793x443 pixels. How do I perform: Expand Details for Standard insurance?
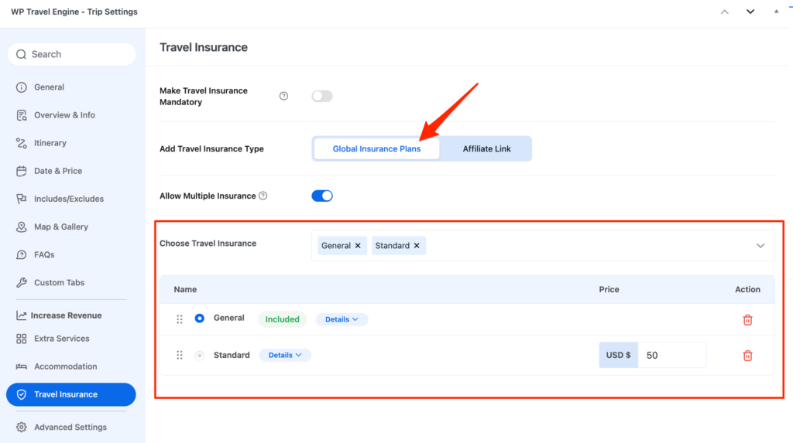pyautogui.click(x=285, y=355)
